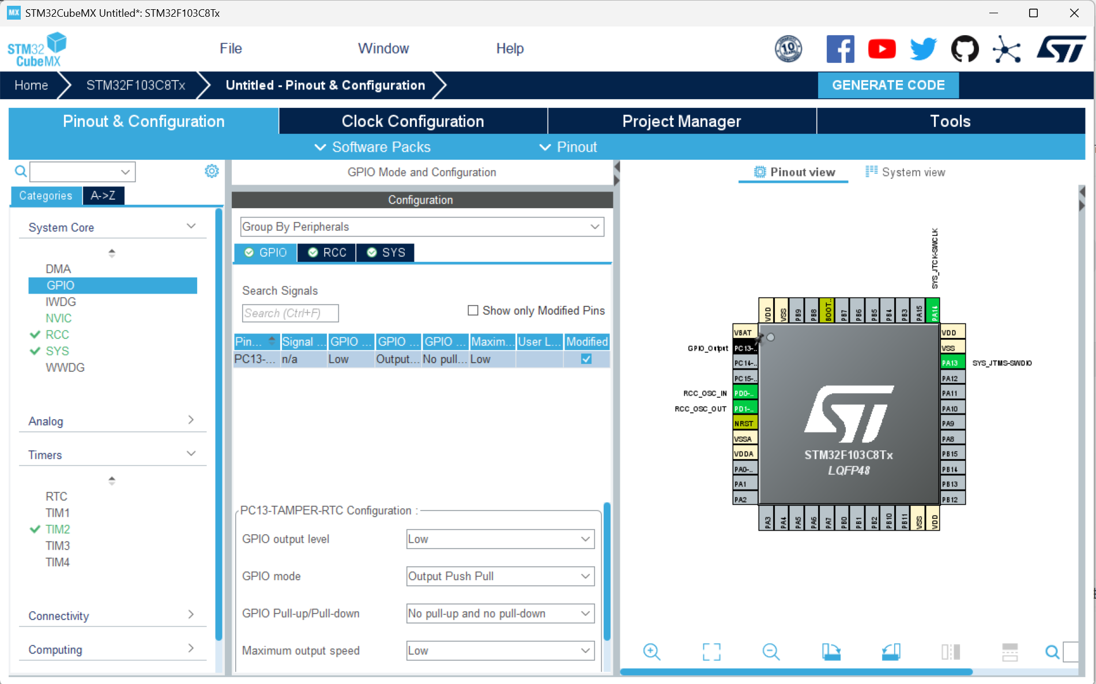
Task: Zoom in on the pinout chip view
Action: click(651, 652)
